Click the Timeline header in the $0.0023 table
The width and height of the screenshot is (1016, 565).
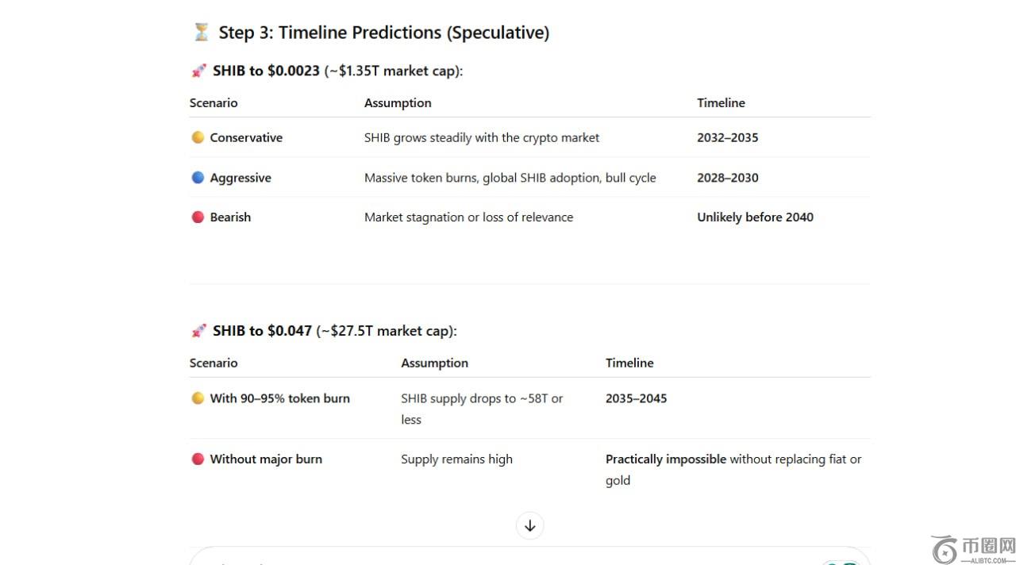click(721, 103)
